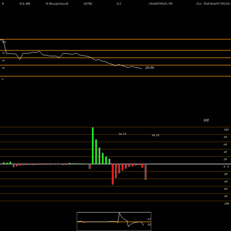
Task: Click the MunafaSutra RSI heading text
Action: [57, 4]
